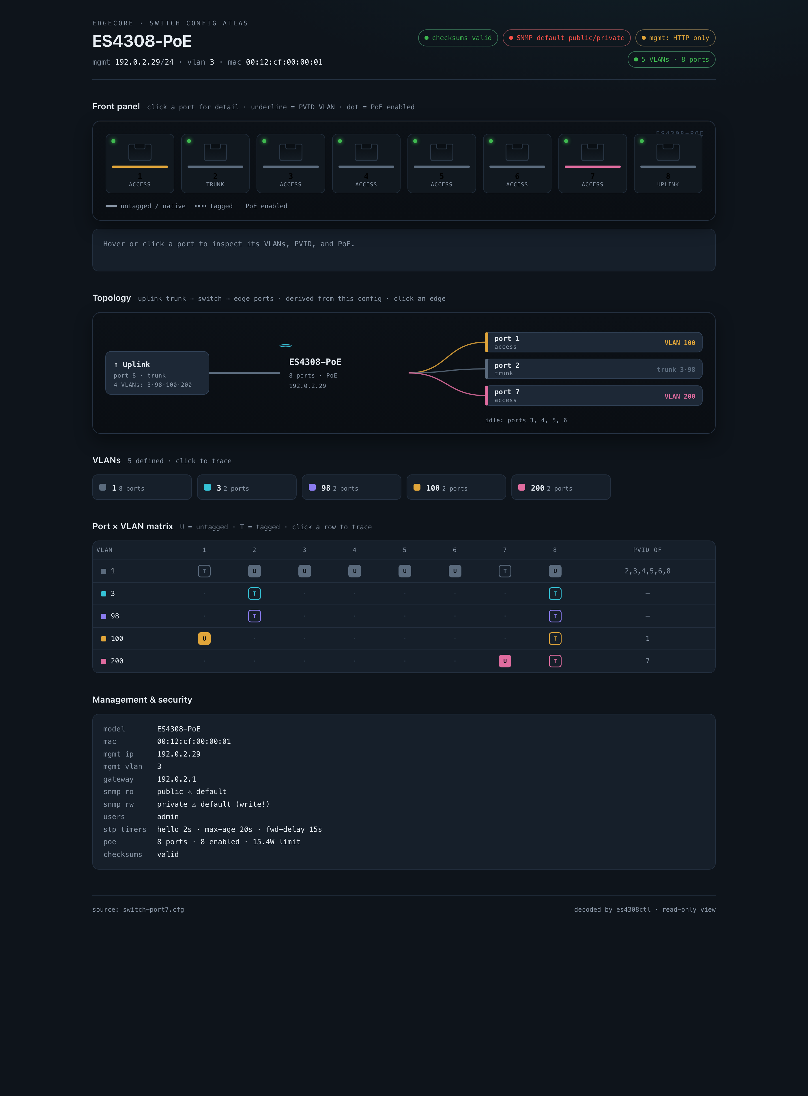Click the 'mgmt: HTTP only' pill
The image size is (808, 1096).
[676, 38]
